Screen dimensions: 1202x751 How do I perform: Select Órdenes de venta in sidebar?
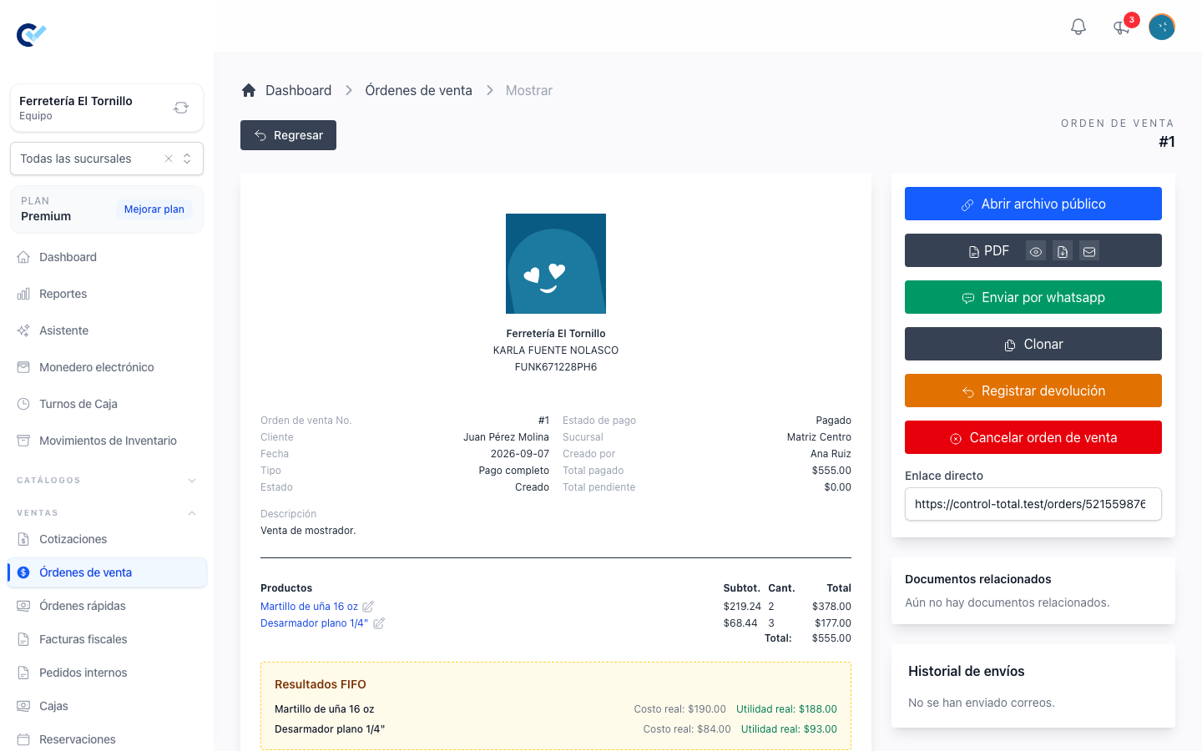pyautogui.click(x=107, y=572)
